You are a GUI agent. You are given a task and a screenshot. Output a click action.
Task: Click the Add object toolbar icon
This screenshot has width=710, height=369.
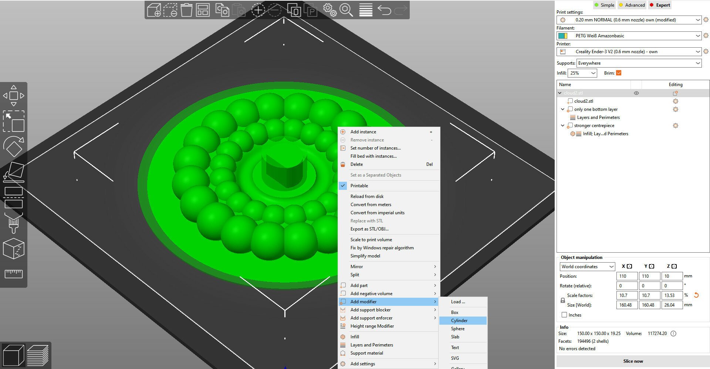pos(154,10)
